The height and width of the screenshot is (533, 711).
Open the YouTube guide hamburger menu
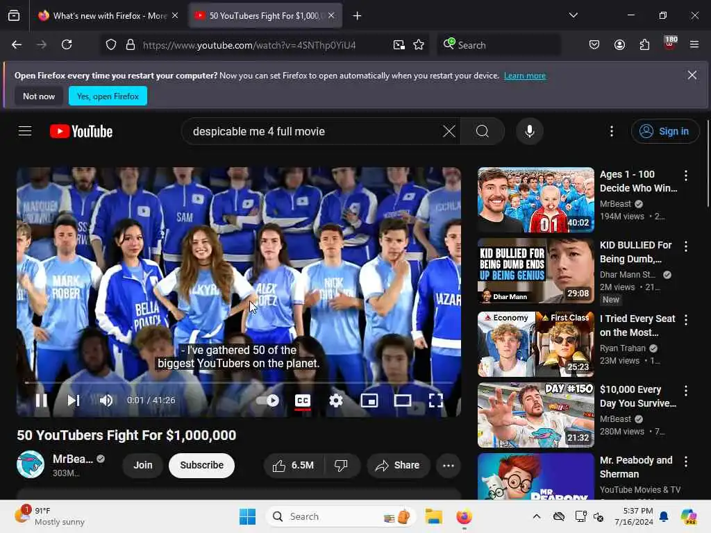pyautogui.click(x=25, y=131)
